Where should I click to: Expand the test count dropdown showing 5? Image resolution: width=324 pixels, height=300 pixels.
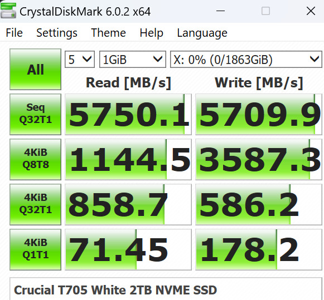80,60
